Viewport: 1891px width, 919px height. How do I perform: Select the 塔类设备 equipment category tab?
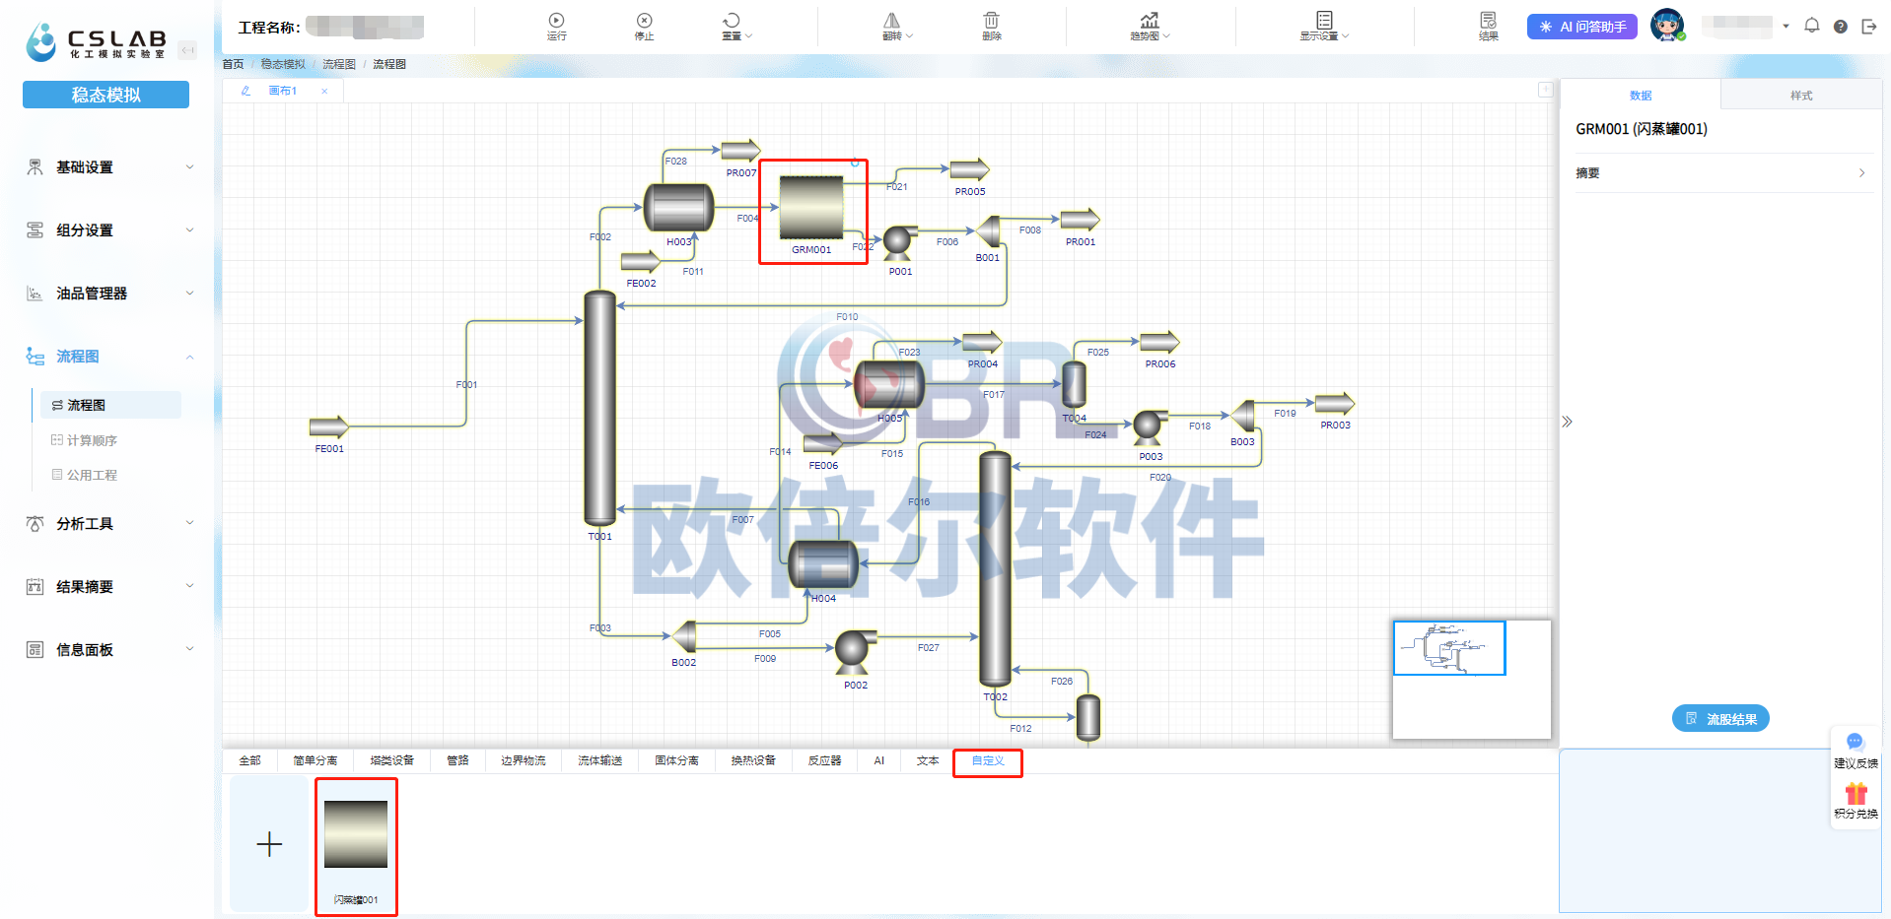[391, 760]
